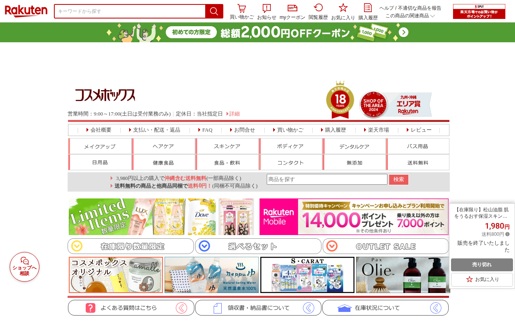Click the pink arrow circle on よくある質問

pos(181,308)
